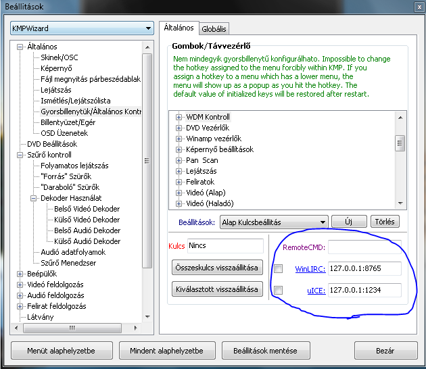Select Képernyő tree item
This screenshot has width=426, height=369.
pyautogui.click(x=56, y=68)
